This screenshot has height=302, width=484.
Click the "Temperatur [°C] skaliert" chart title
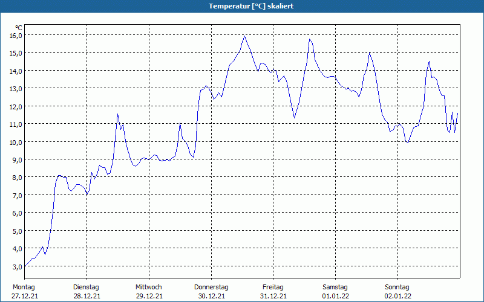pos(242,6)
